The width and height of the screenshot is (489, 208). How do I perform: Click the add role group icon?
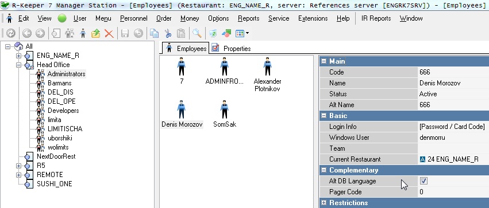(70, 33)
